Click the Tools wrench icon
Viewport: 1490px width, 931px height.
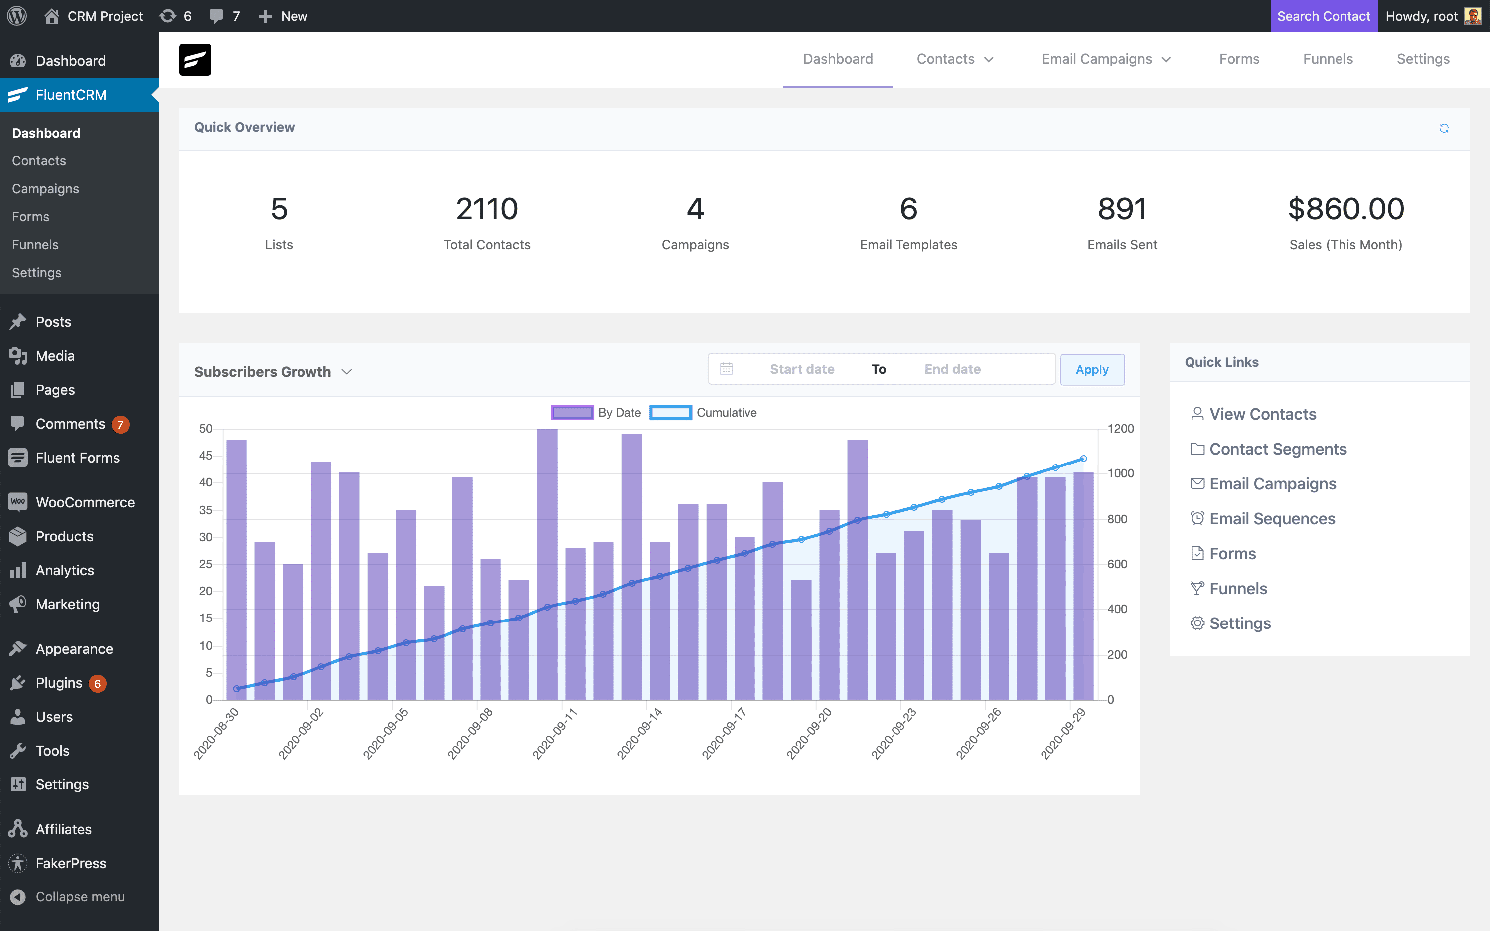pyautogui.click(x=18, y=751)
